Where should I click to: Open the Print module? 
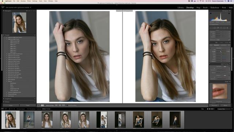pos(224,7)
